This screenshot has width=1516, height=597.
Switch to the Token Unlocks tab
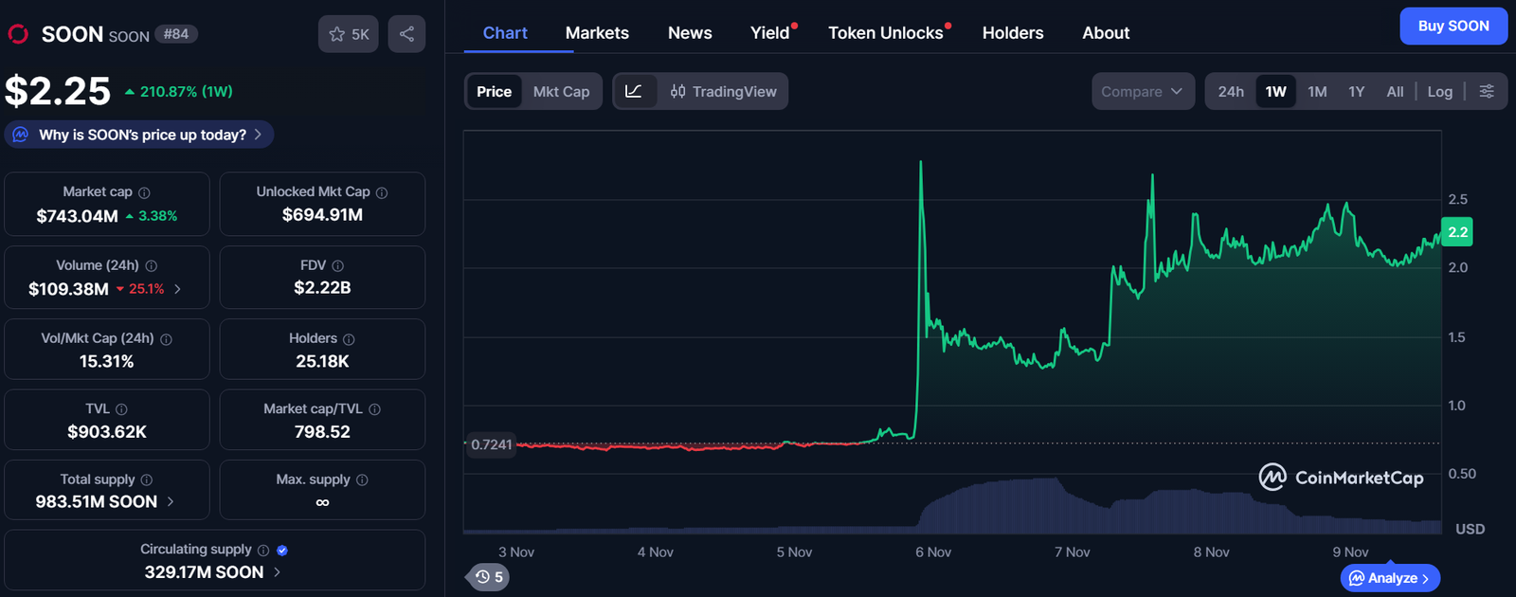tap(885, 33)
